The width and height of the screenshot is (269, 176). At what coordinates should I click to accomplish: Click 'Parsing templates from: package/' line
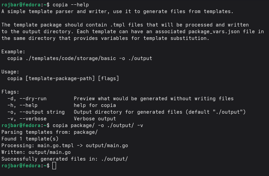49,132
